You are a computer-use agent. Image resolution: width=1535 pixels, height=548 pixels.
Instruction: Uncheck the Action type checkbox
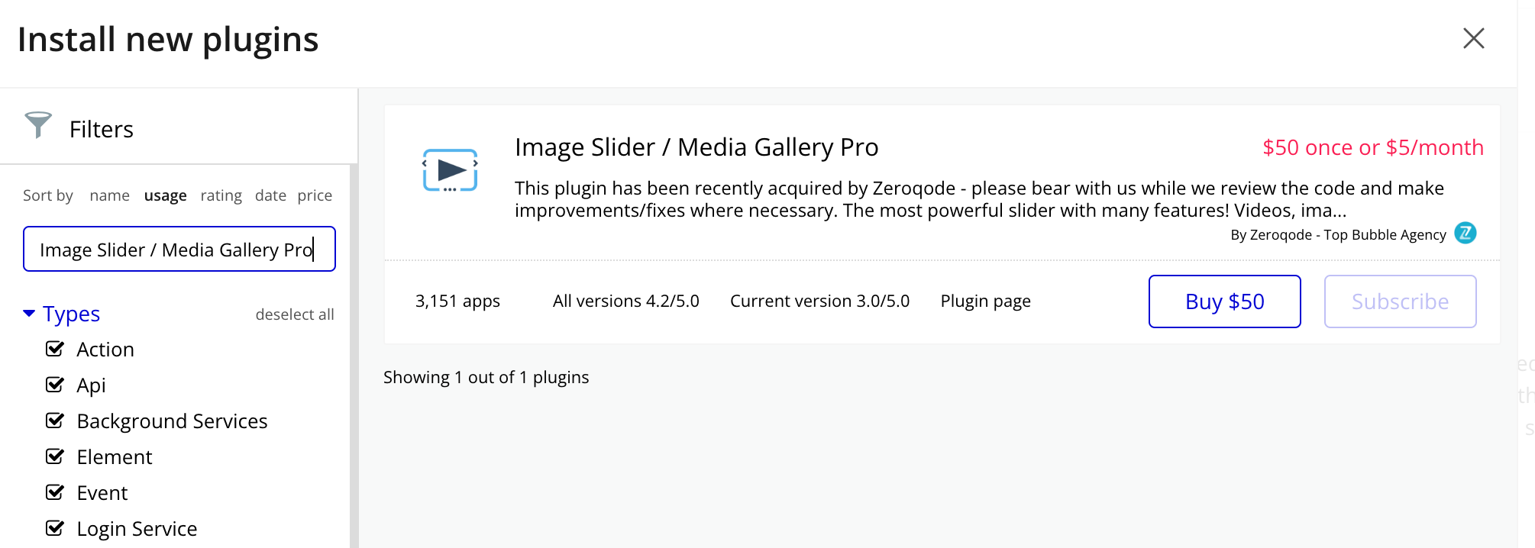(55, 349)
